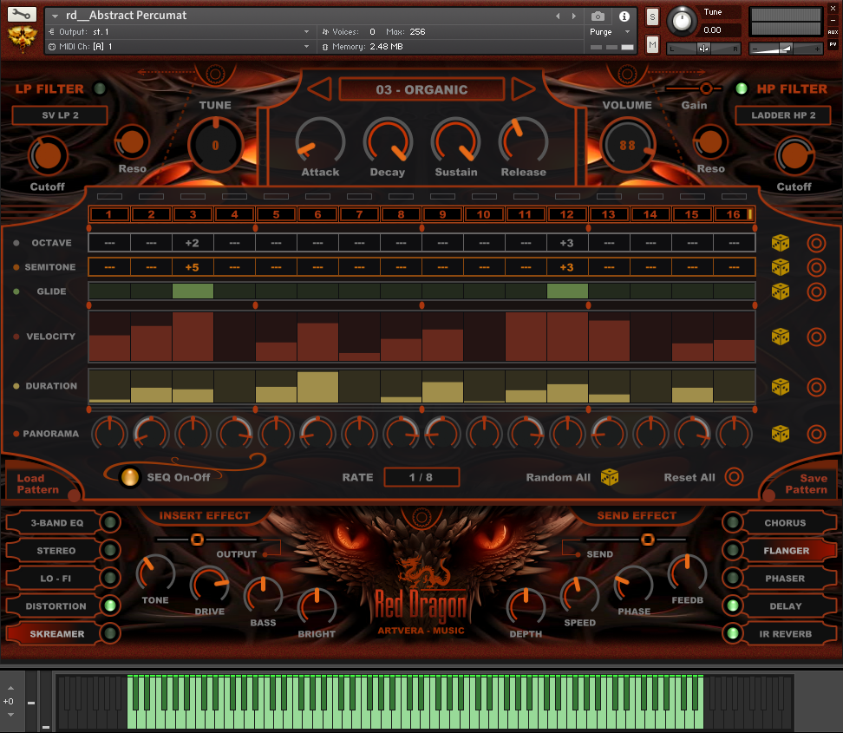
Task: Toggle SEQ On-Off switch
Action: coord(130,477)
